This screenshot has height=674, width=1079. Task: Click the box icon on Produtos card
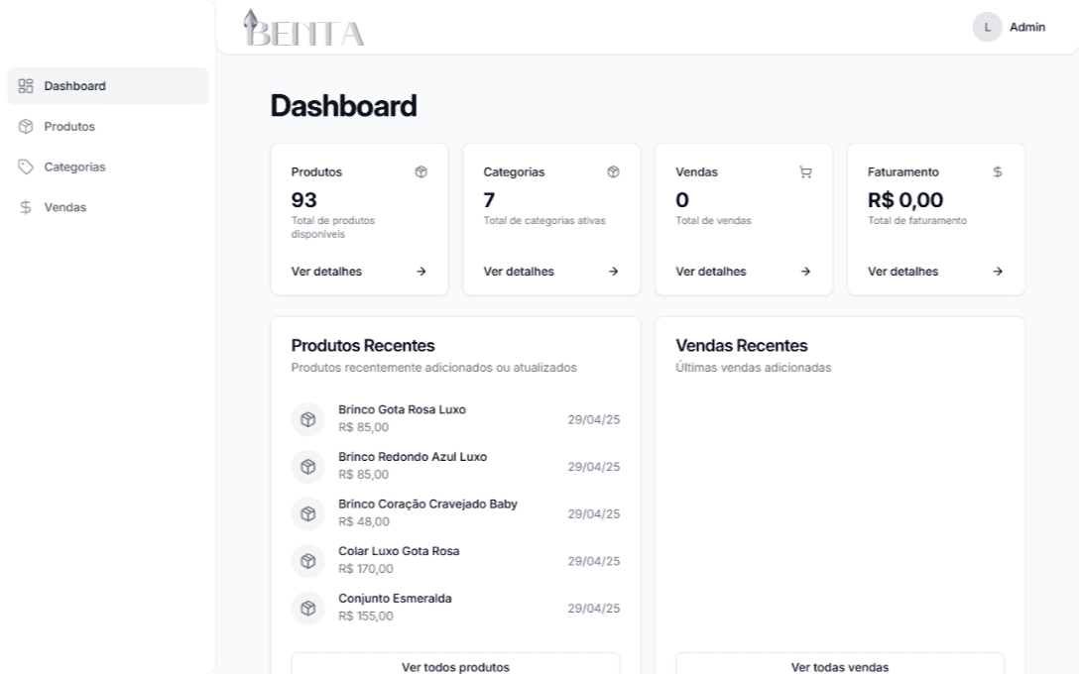coord(420,171)
